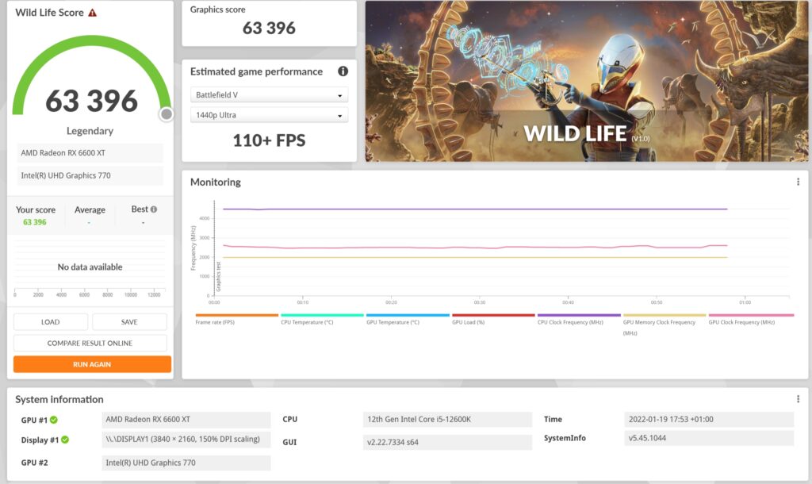812x484 pixels.
Task: Click the Legendary rating label
Action: [90, 131]
